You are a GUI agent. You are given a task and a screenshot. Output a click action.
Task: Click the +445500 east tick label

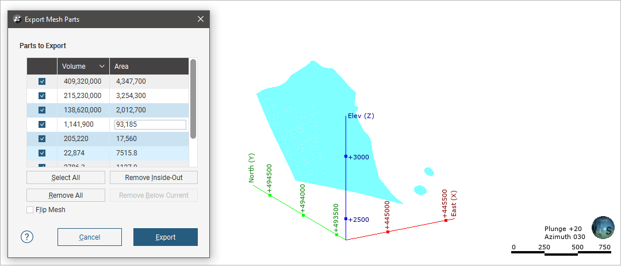[x=444, y=204]
